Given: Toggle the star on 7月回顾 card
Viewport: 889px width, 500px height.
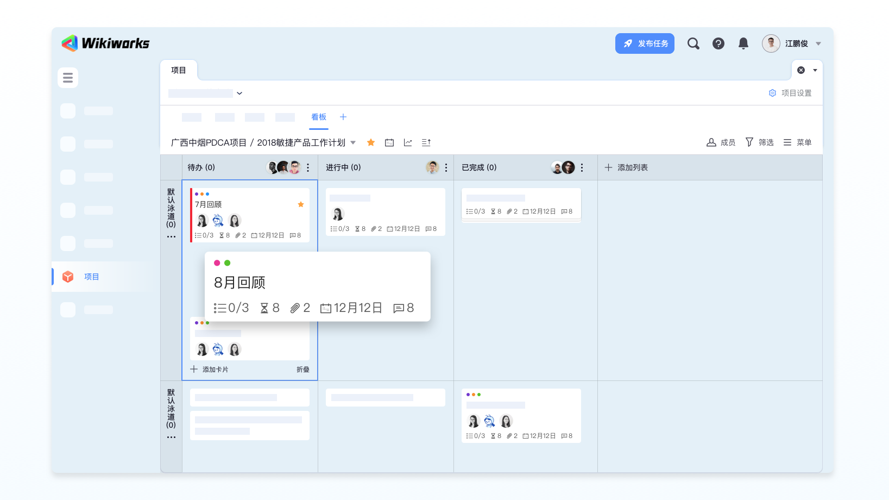Looking at the screenshot, I should click(x=301, y=204).
